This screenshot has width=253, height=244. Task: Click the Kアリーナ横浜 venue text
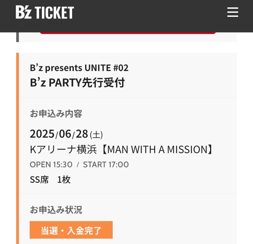coord(63,149)
